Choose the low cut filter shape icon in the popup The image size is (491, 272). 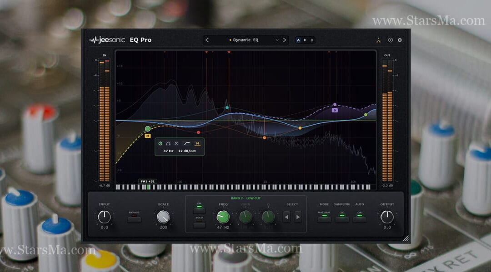coord(187,143)
